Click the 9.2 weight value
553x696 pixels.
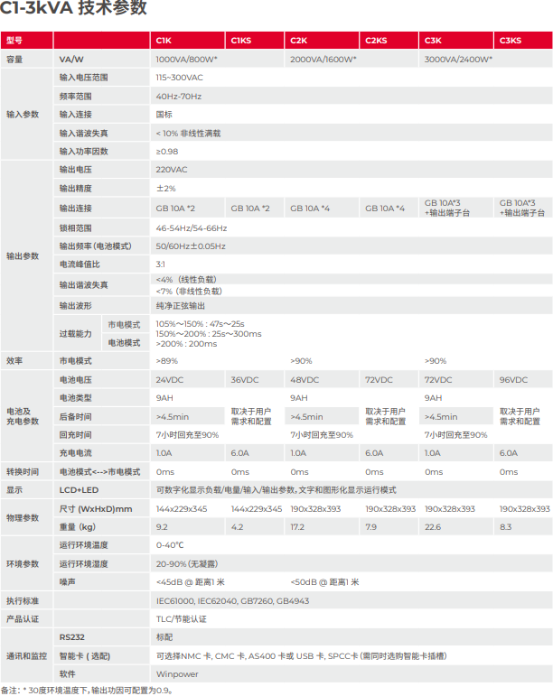click(162, 527)
